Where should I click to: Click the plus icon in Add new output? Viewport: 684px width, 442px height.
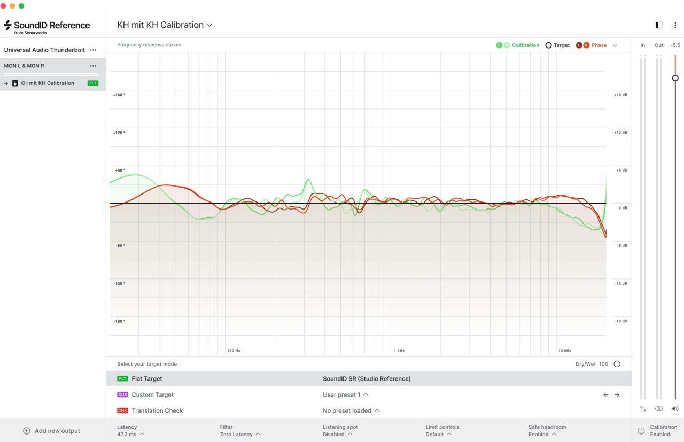(x=27, y=431)
